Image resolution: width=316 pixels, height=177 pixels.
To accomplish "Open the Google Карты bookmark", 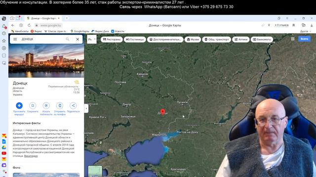I will (x=80, y=31).
